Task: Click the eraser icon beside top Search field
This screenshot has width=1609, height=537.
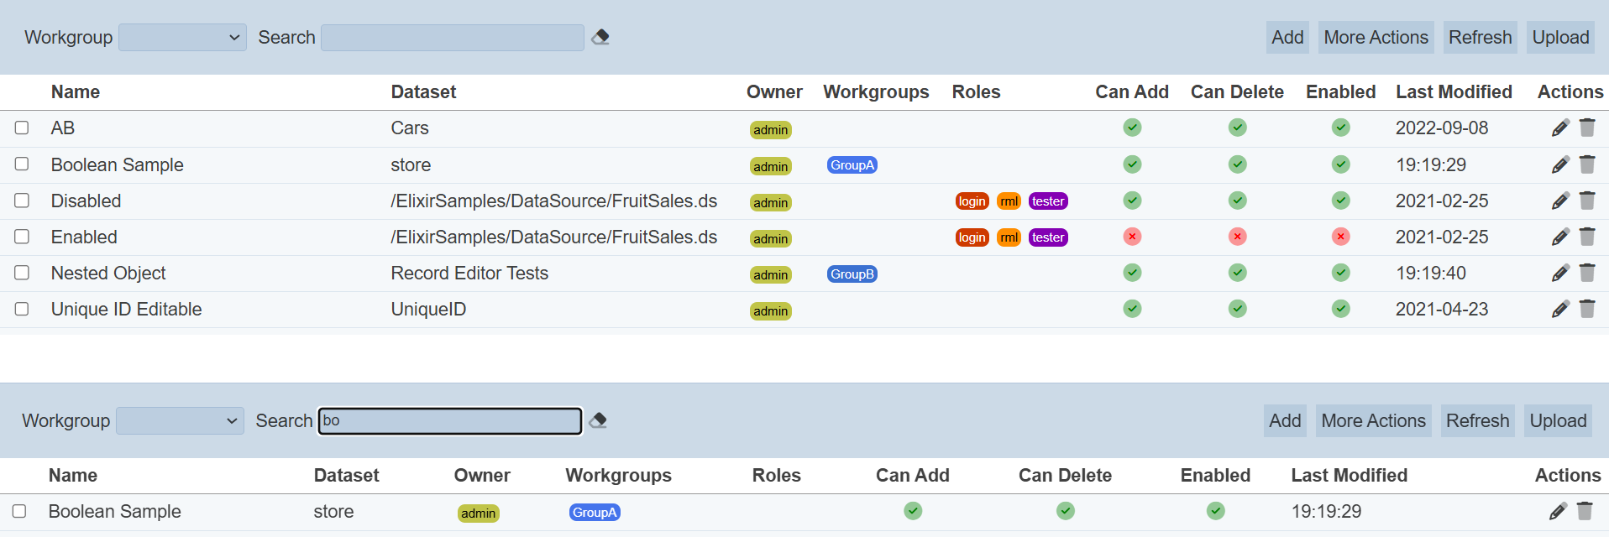Action: tap(600, 37)
